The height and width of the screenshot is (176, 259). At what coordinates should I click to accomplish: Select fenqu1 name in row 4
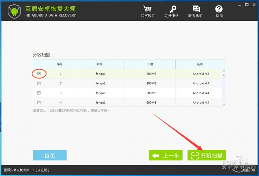tap(100, 102)
